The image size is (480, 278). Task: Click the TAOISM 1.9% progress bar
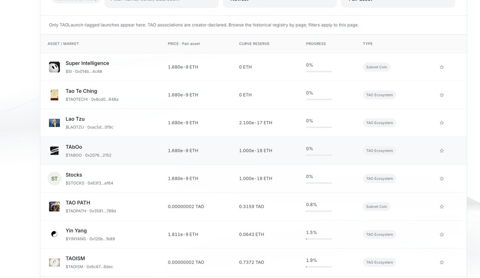[319, 267]
